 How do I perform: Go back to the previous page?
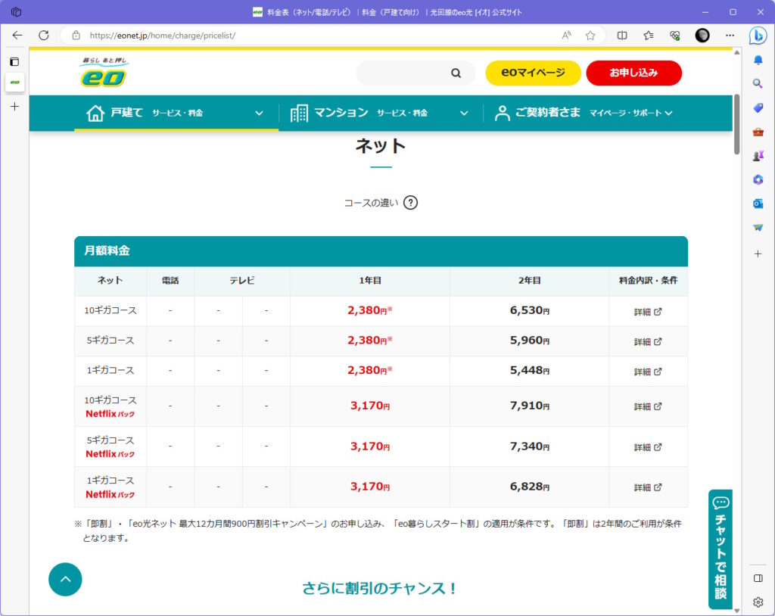click(17, 36)
